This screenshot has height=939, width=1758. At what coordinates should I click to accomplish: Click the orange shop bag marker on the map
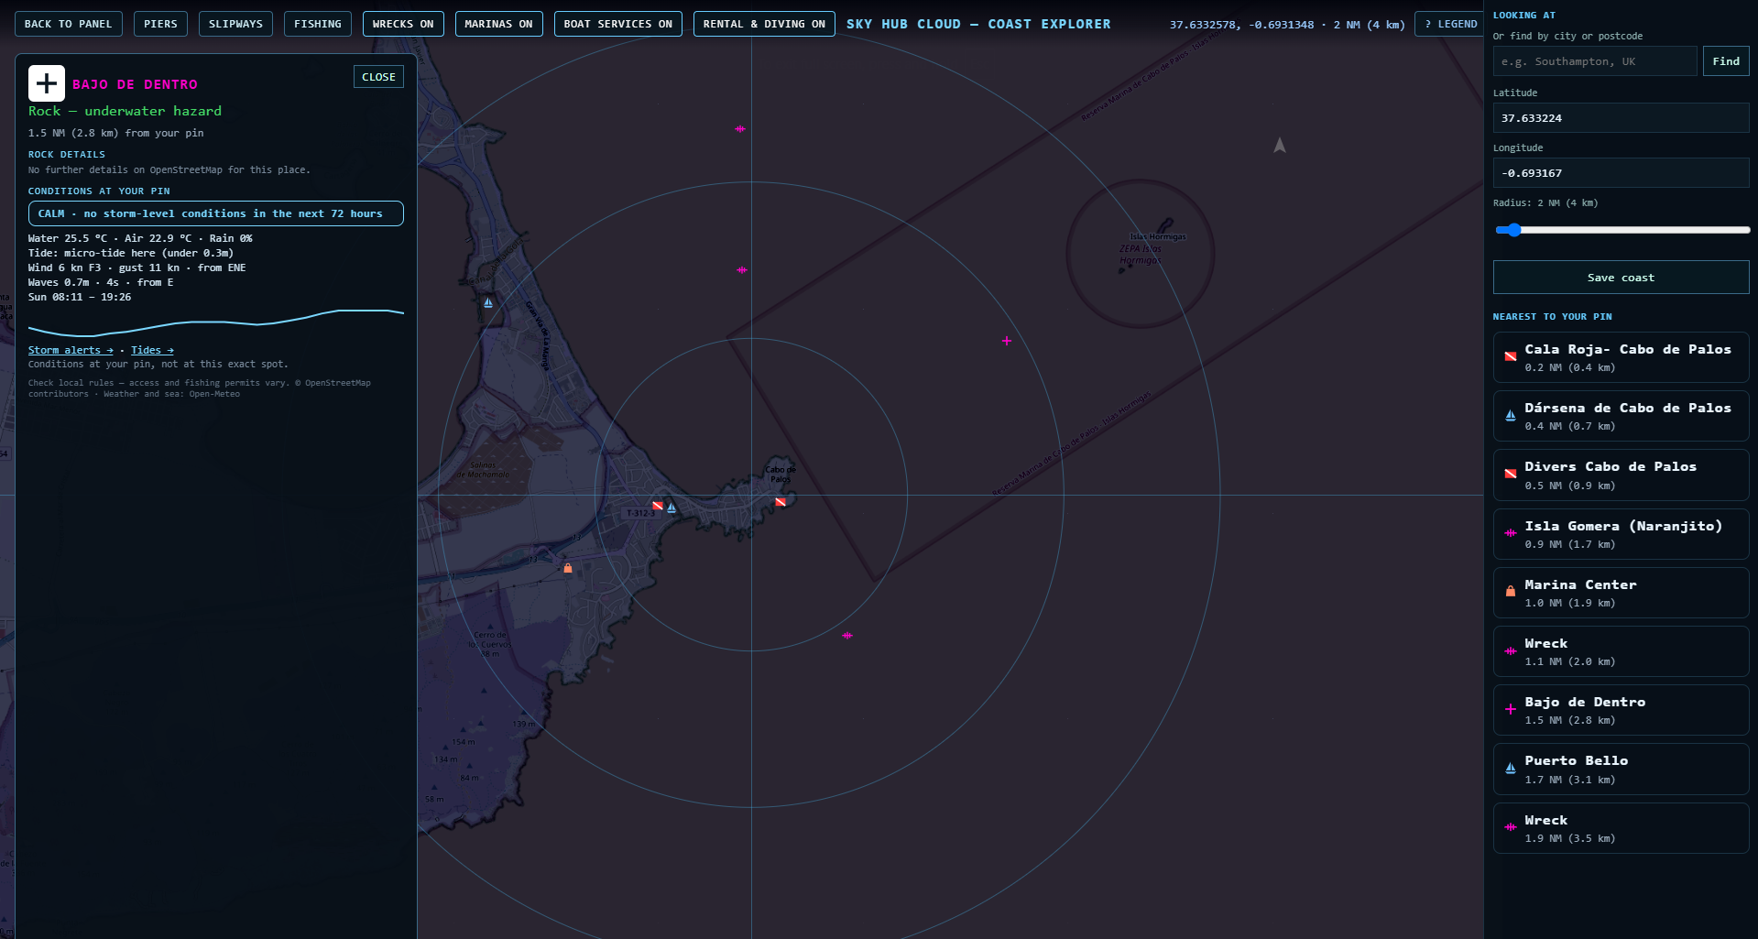point(568,569)
